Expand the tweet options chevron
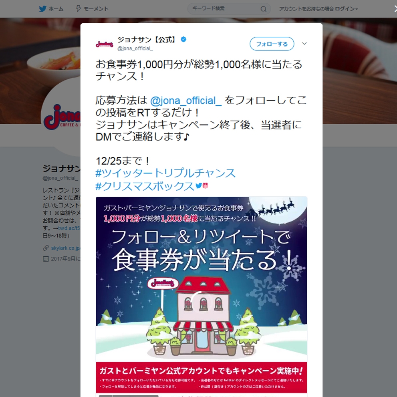 point(304,44)
